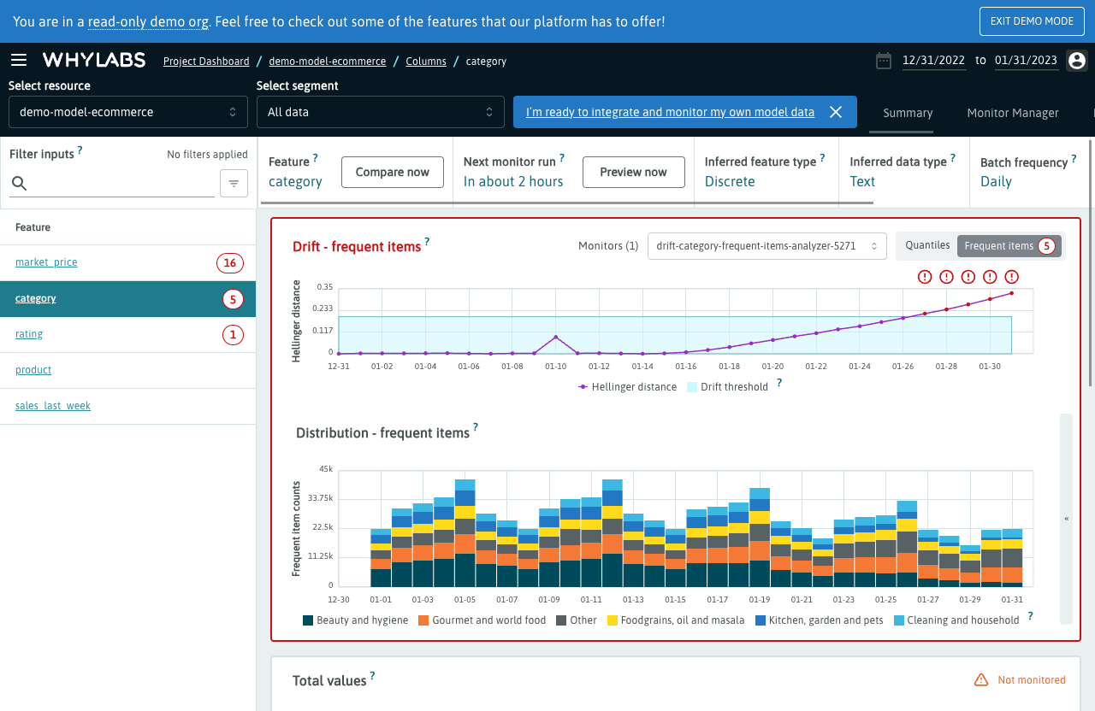1095x711 pixels.
Task: Click the first alert exclamation icon above drift chart
Action: coord(925,276)
